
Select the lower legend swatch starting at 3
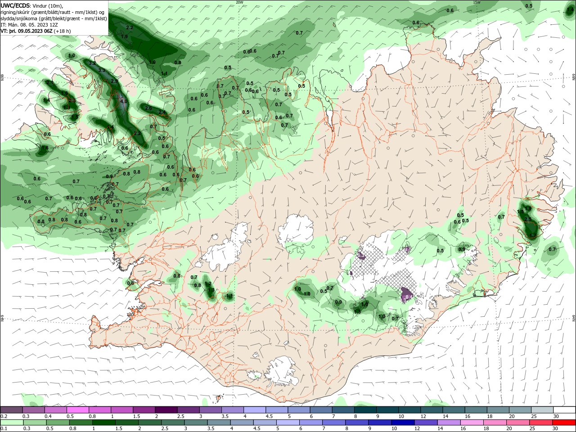[196, 423]
